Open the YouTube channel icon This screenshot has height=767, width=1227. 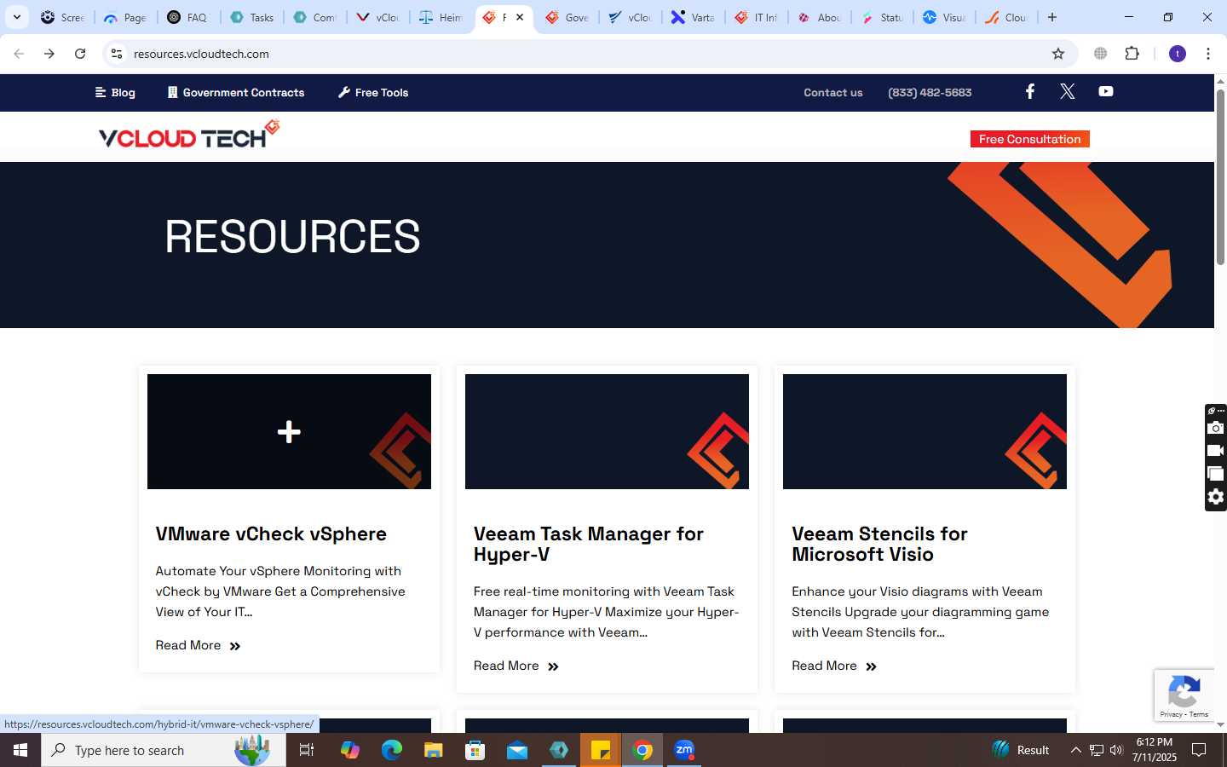pos(1105,91)
